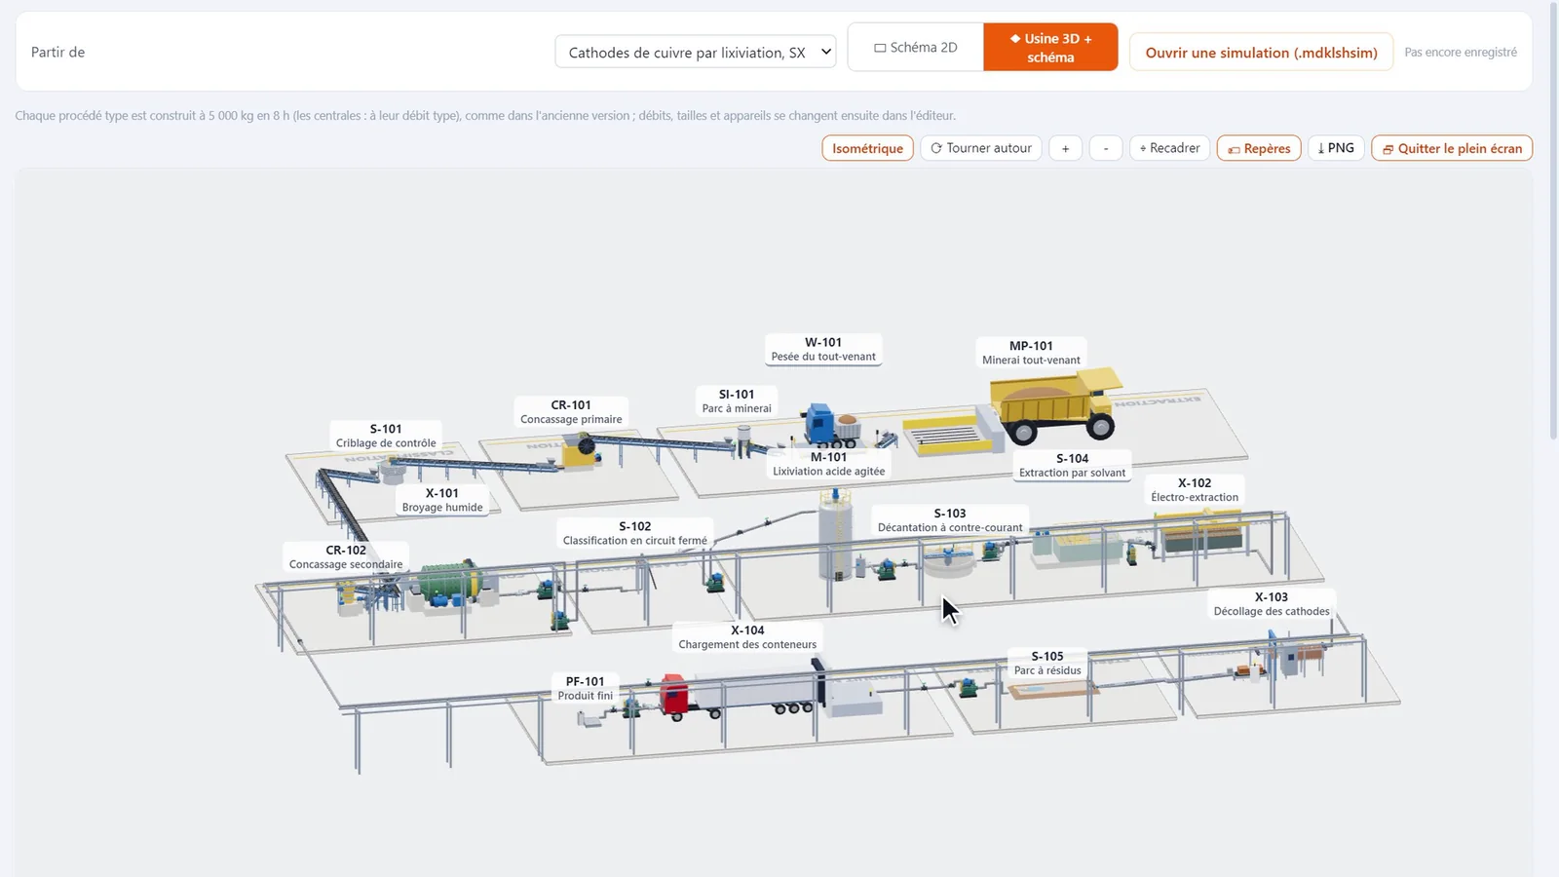Select the PF-101 finished product unit
This screenshot has height=877, width=1559.
pyautogui.click(x=590, y=718)
